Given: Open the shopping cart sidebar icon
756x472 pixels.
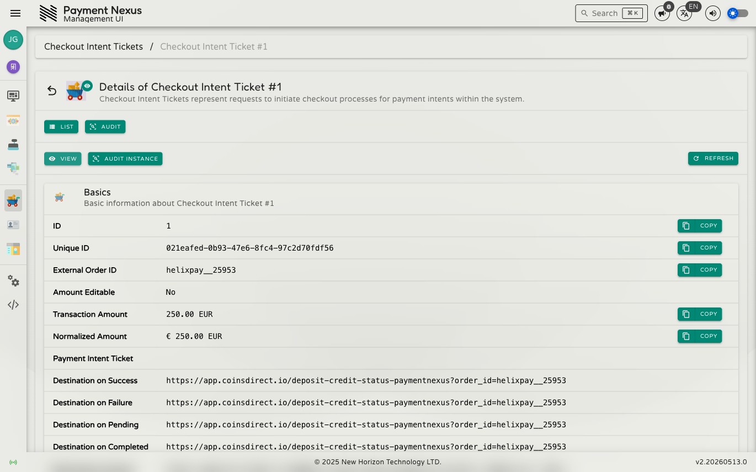Looking at the screenshot, I should [x=13, y=200].
